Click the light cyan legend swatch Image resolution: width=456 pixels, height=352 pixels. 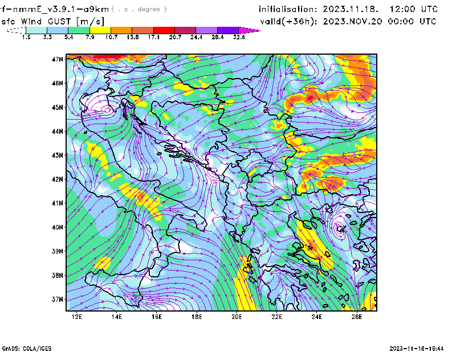click(x=36, y=30)
